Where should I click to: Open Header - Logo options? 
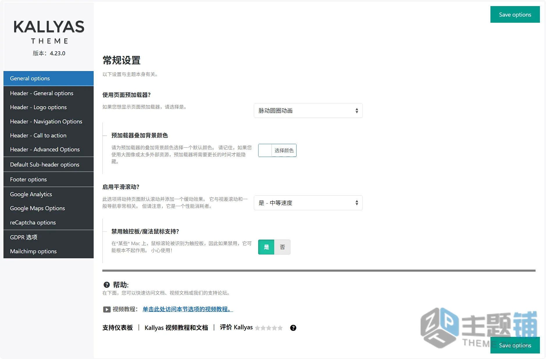pyautogui.click(x=49, y=107)
